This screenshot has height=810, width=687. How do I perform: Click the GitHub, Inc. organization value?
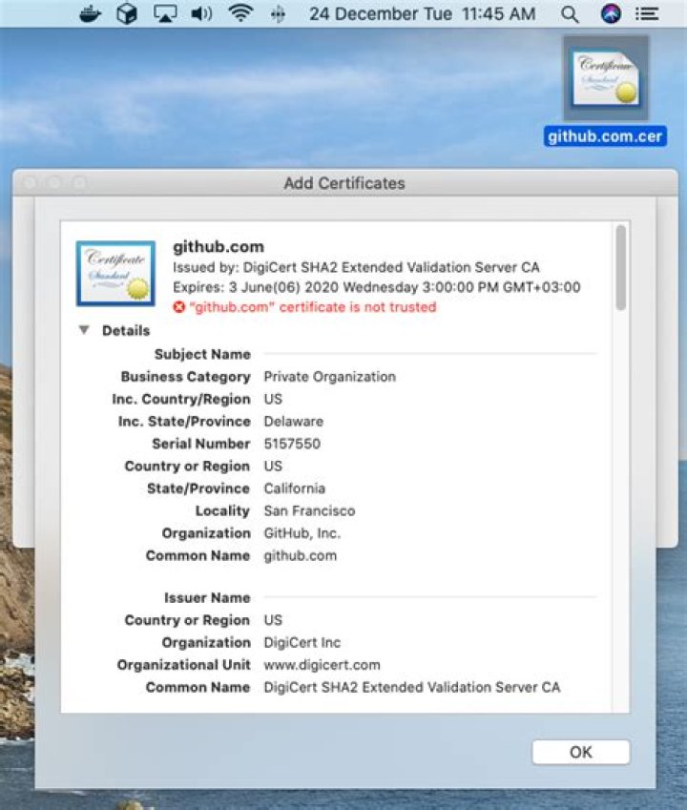[302, 533]
